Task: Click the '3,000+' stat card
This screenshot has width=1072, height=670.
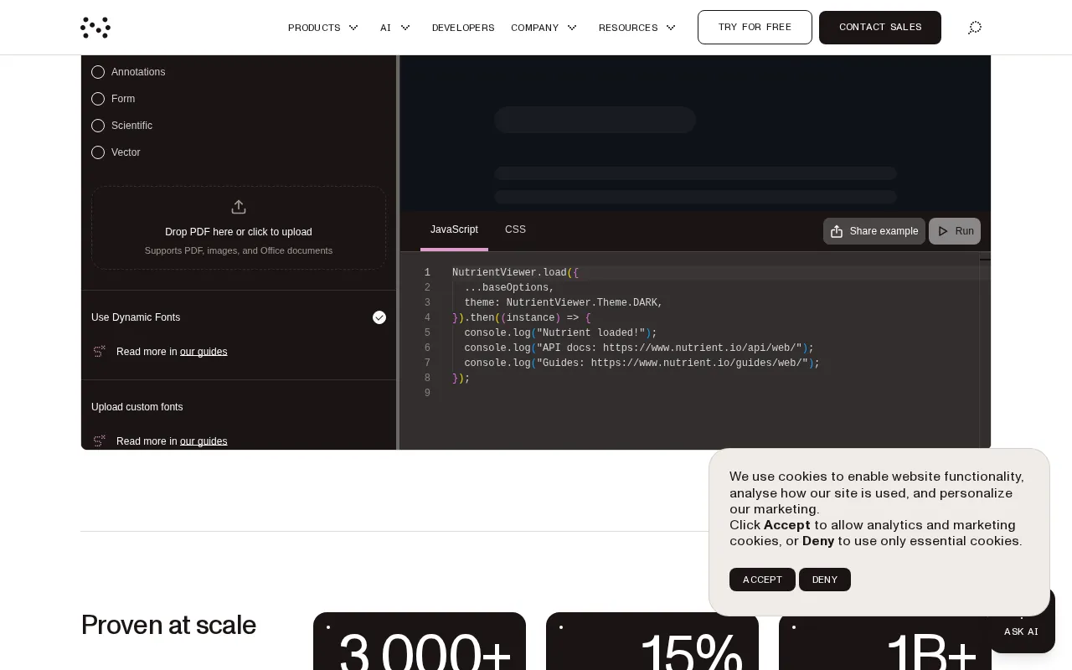Action: 420,642
